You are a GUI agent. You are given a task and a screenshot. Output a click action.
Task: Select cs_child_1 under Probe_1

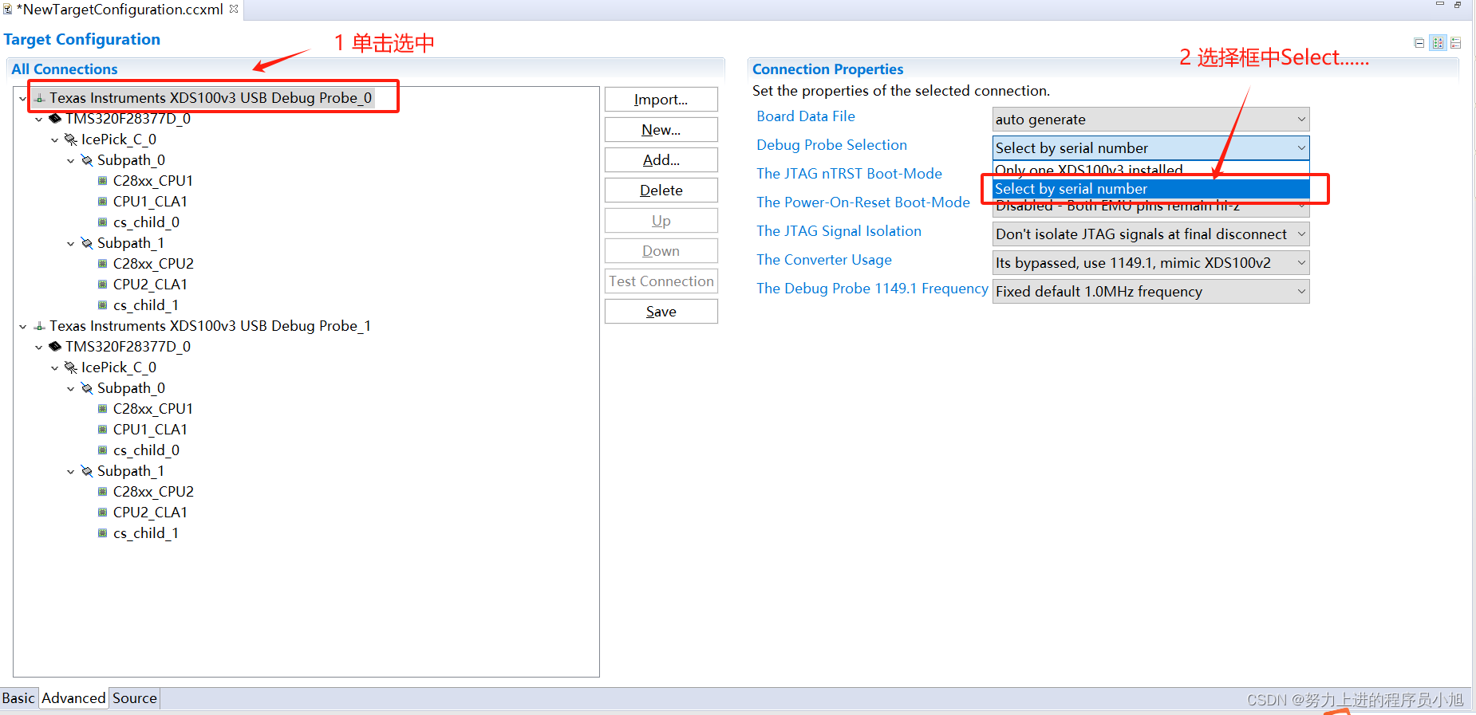146,533
